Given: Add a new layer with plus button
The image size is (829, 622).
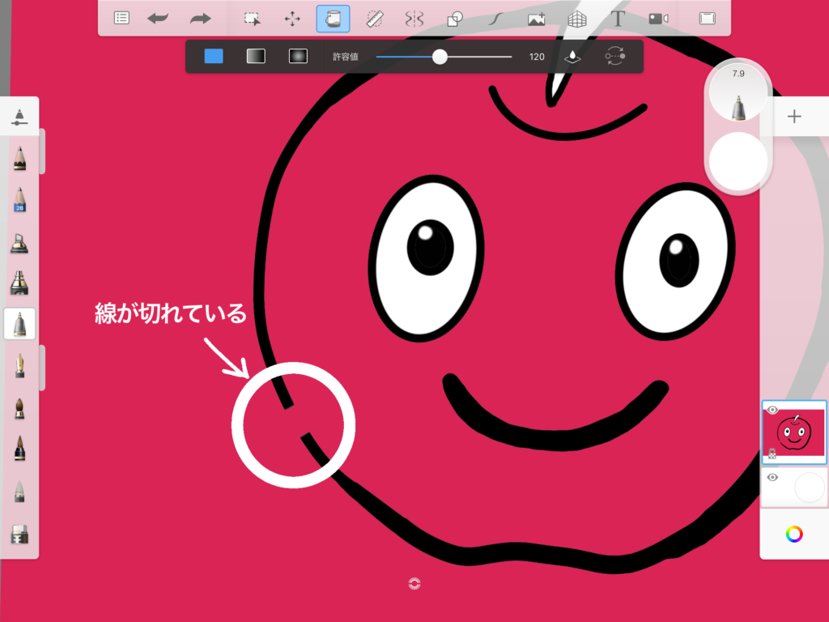Looking at the screenshot, I should 794,117.
